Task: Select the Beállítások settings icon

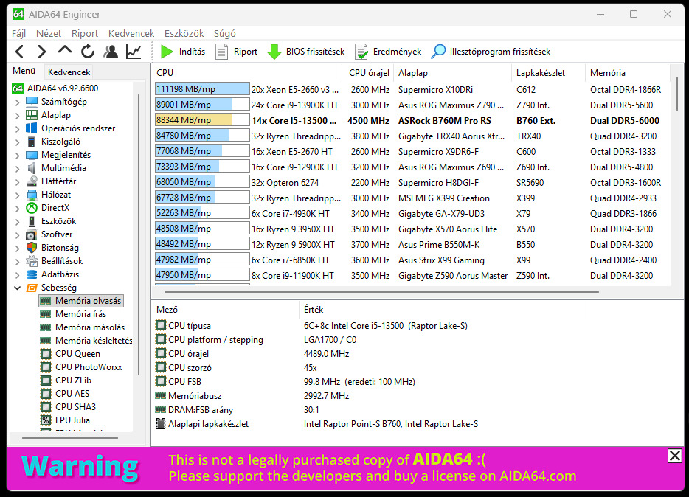Action: point(32,261)
